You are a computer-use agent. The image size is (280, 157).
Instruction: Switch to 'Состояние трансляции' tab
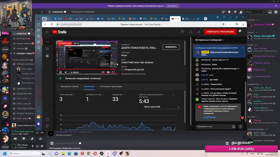tap(111, 86)
